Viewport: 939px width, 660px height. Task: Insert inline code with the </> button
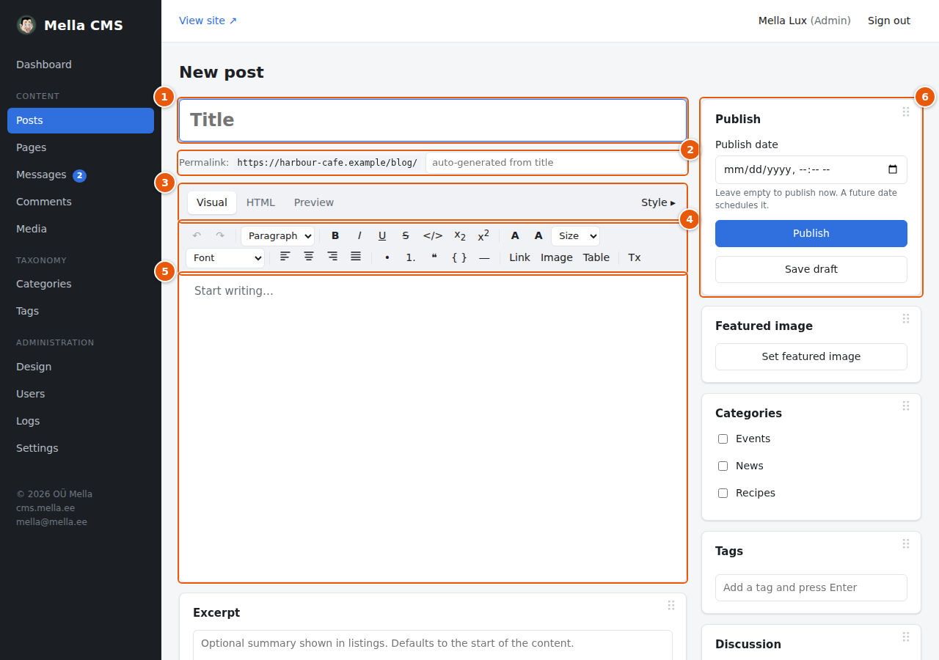point(433,235)
